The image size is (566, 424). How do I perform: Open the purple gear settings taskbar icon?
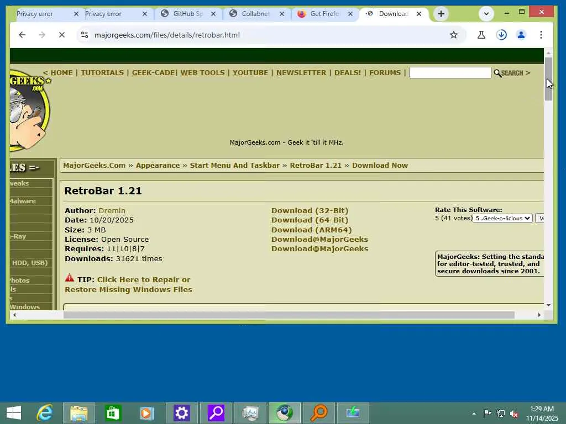point(181,413)
